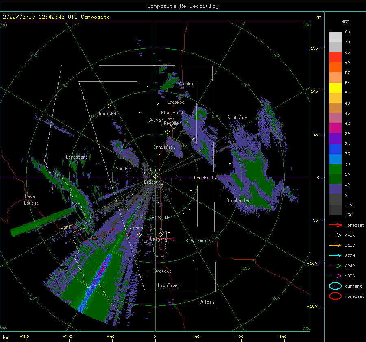Click the Calgary city label
Image resolution: width=366 pixels, height=342 pixels.
coord(159,239)
